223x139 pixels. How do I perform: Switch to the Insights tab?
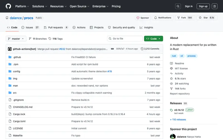point(146,28)
